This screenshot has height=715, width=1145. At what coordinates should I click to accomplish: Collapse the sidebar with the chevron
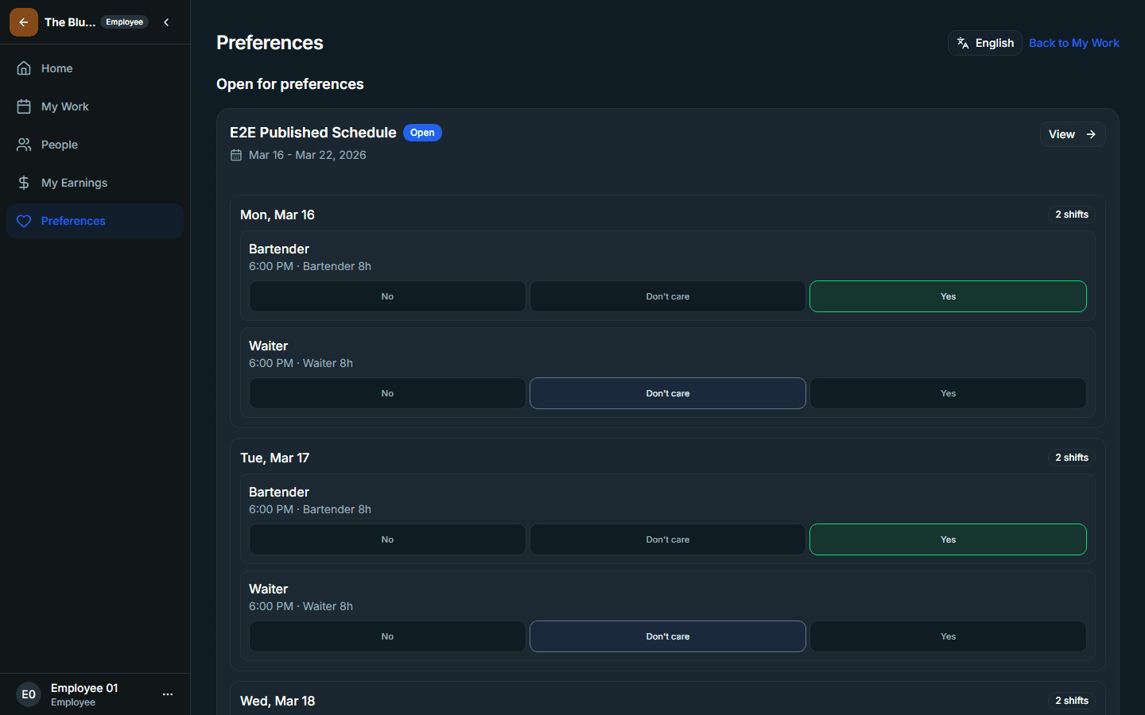[x=166, y=22]
